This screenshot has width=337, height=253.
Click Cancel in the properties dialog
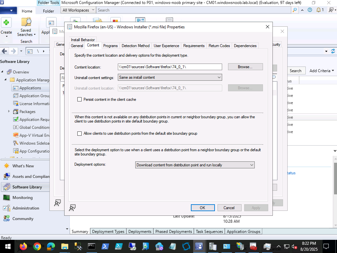(x=229, y=208)
